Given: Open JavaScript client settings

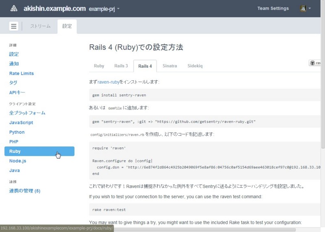Looking at the screenshot, I should (21, 123).
